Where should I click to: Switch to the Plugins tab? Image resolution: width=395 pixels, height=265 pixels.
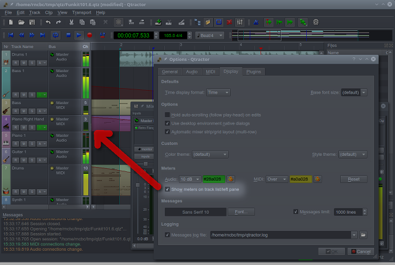254,72
